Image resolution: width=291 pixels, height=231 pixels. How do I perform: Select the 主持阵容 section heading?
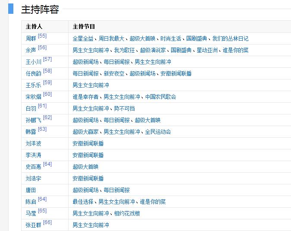[40, 9]
